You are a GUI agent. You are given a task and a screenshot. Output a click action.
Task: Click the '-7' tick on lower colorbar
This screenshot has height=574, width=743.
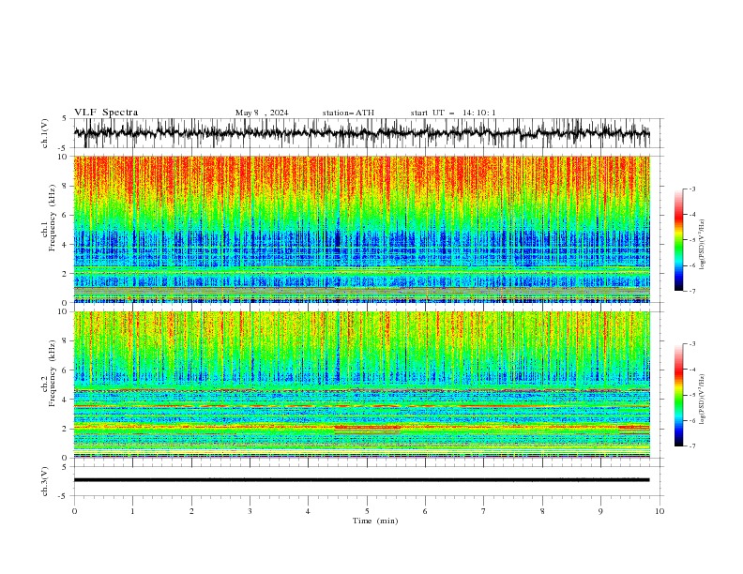point(691,446)
